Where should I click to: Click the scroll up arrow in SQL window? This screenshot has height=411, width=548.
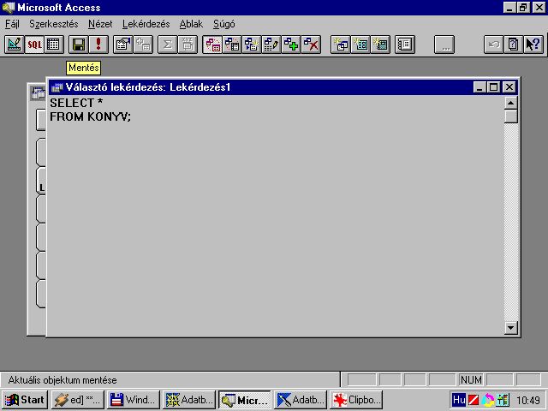click(x=510, y=103)
